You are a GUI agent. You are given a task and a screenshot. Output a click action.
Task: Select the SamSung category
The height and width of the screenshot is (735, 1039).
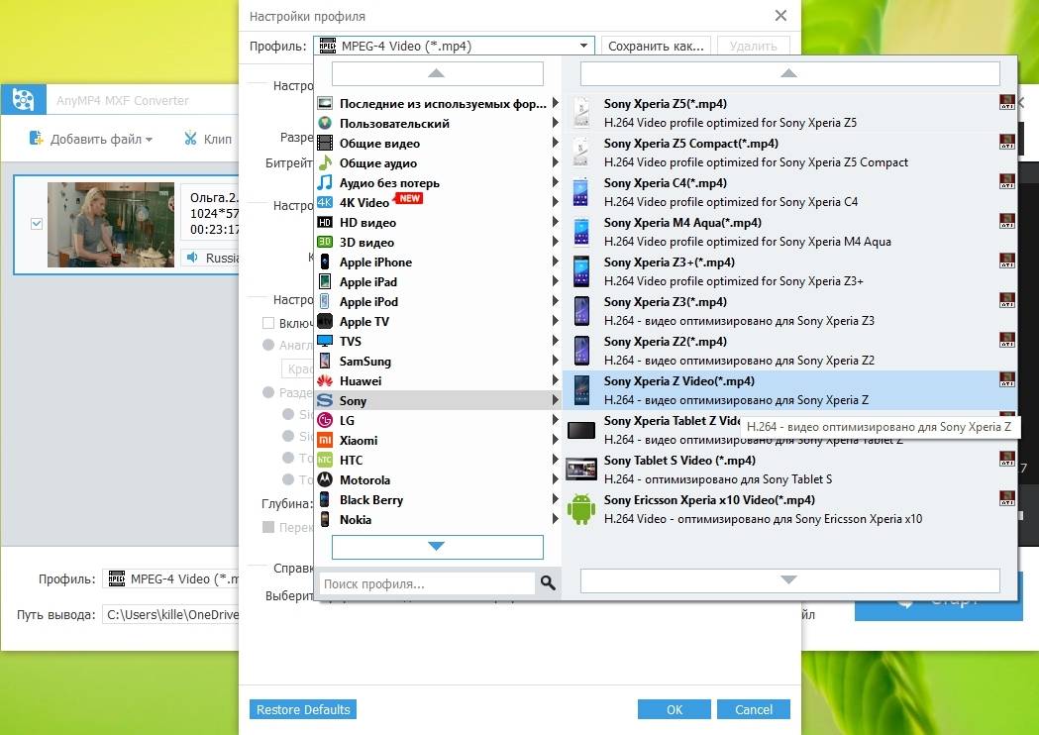(438, 361)
